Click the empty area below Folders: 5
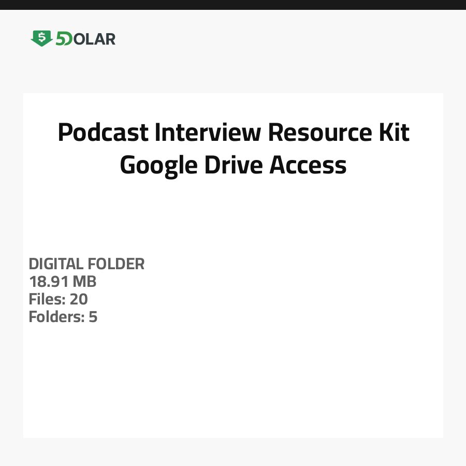 233,378
